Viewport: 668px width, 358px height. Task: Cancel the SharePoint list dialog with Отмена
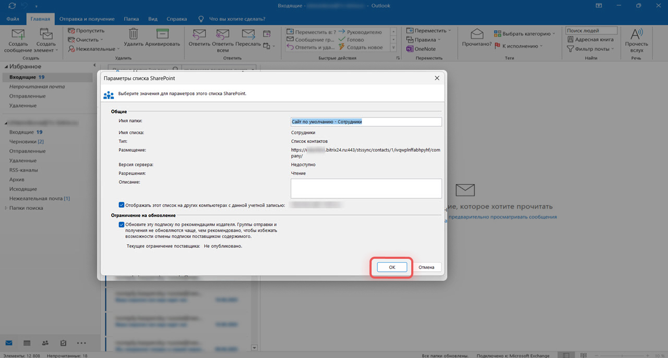click(x=426, y=267)
